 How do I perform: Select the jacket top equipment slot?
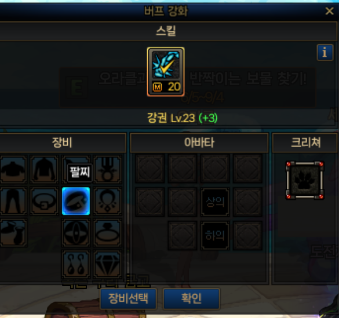click(44, 169)
